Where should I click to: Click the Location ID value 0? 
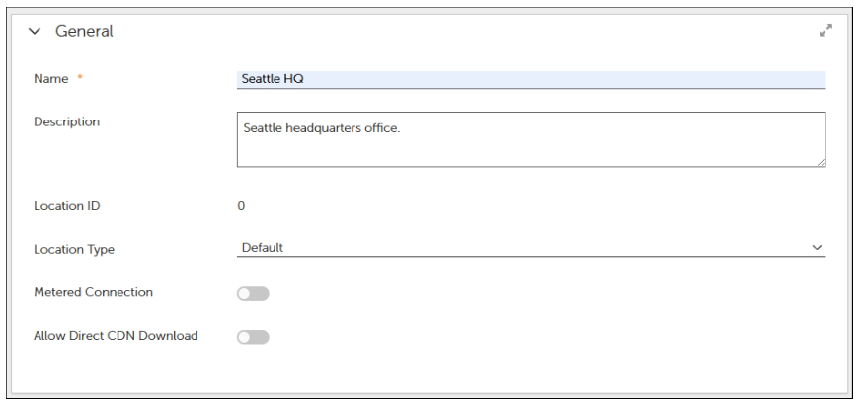click(x=242, y=207)
